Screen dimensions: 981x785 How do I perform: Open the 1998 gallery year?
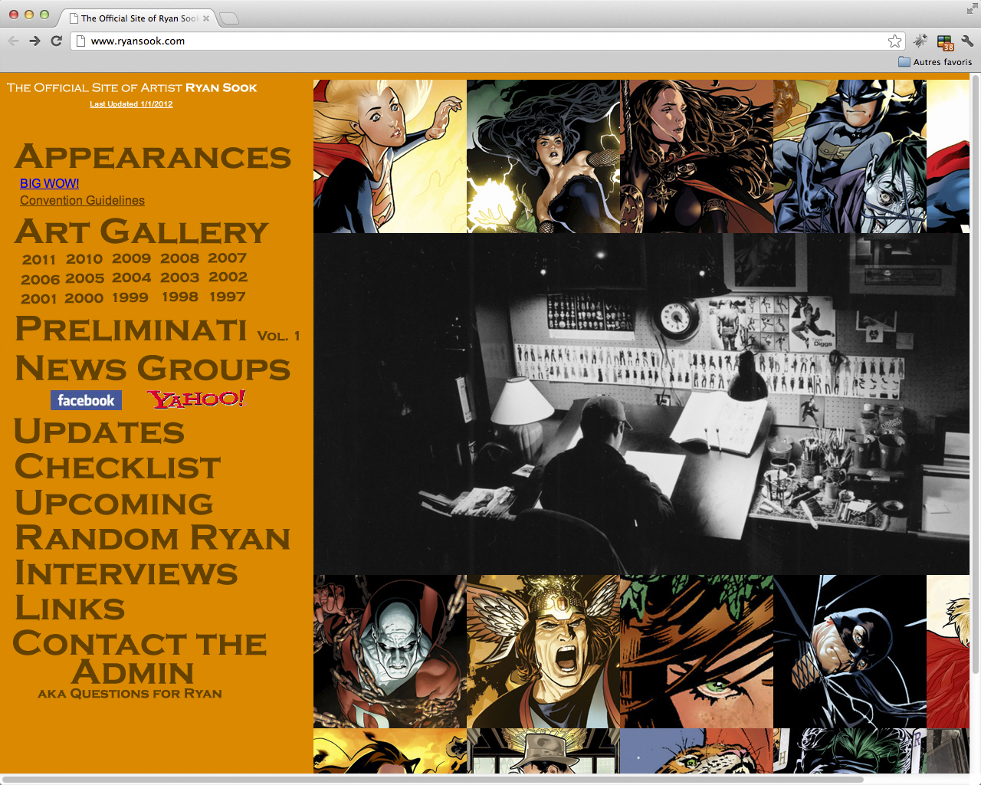click(x=179, y=297)
